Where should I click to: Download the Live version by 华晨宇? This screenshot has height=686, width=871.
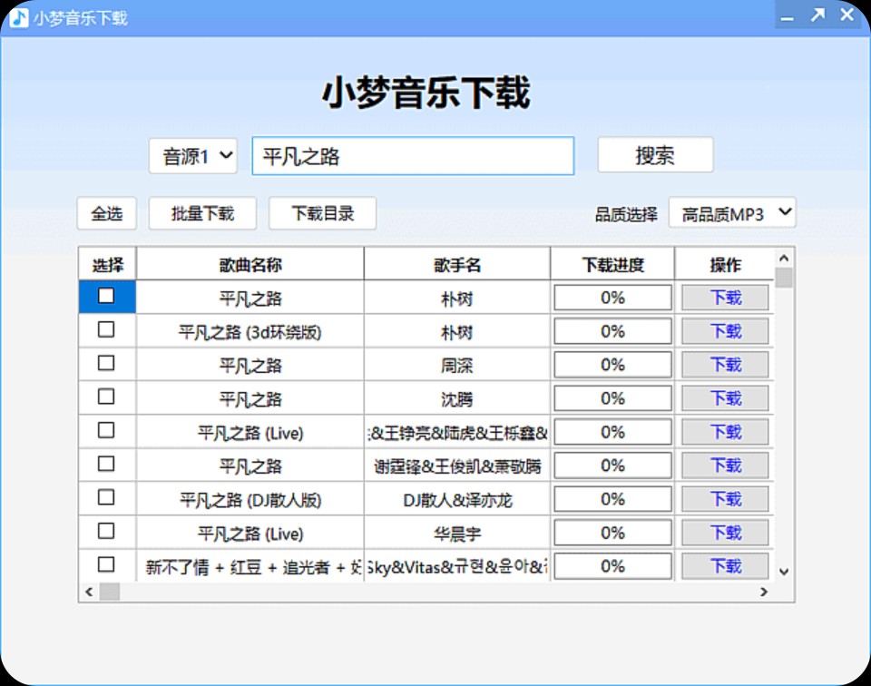726,533
